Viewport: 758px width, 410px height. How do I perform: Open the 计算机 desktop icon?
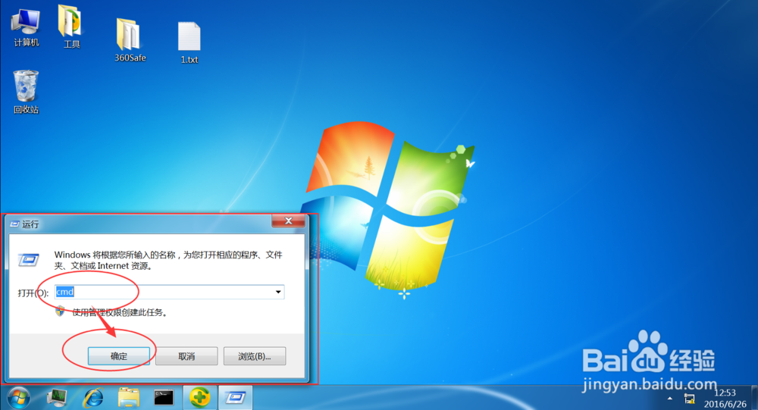click(x=26, y=28)
